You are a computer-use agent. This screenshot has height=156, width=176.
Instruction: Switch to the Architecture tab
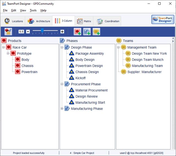[39, 21]
